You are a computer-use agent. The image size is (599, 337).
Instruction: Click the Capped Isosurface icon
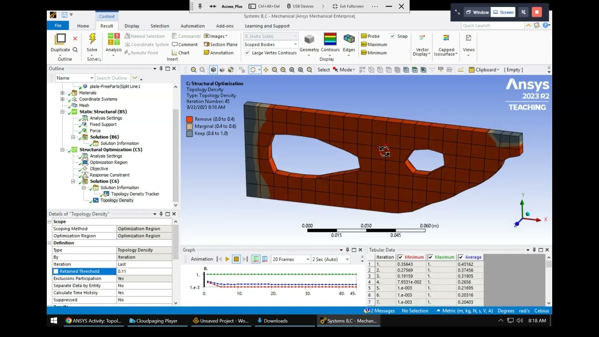coord(446,37)
